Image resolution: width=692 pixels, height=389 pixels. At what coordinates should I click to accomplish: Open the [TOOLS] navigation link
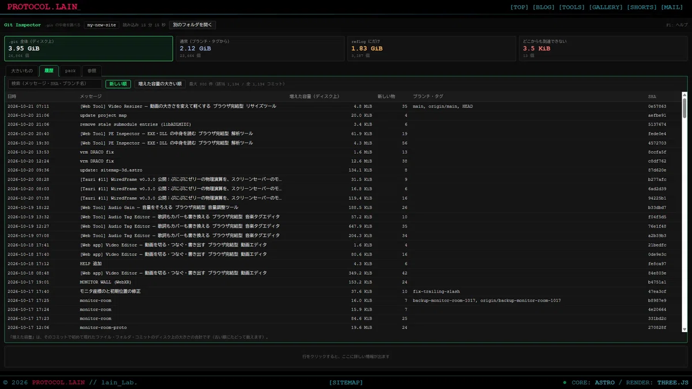(571, 7)
